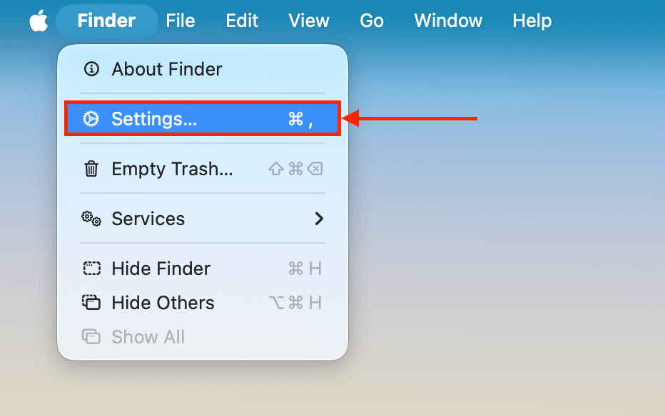Choose Empty Trash from the menu
The width and height of the screenshot is (665, 416).
click(173, 169)
